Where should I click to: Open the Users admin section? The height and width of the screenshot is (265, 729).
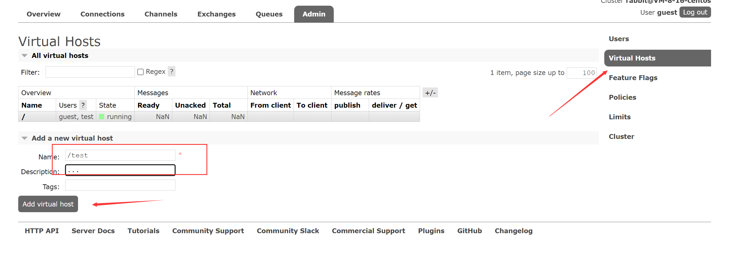tap(619, 39)
